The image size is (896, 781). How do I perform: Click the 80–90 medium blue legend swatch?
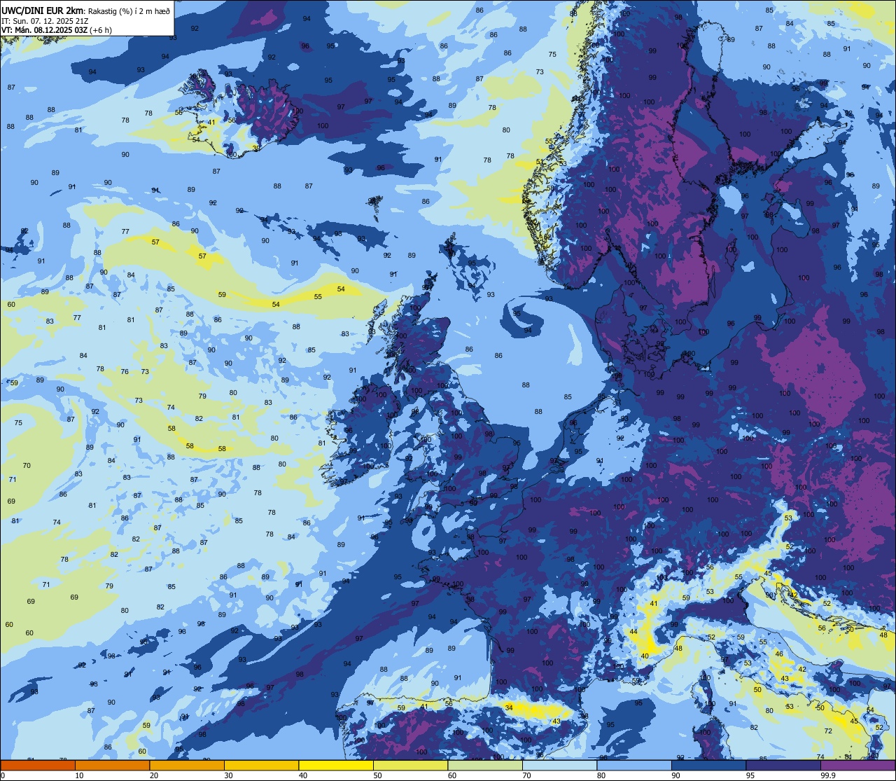click(x=634, y=765)
